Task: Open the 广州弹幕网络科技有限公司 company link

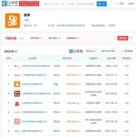Action: [34, 75]
